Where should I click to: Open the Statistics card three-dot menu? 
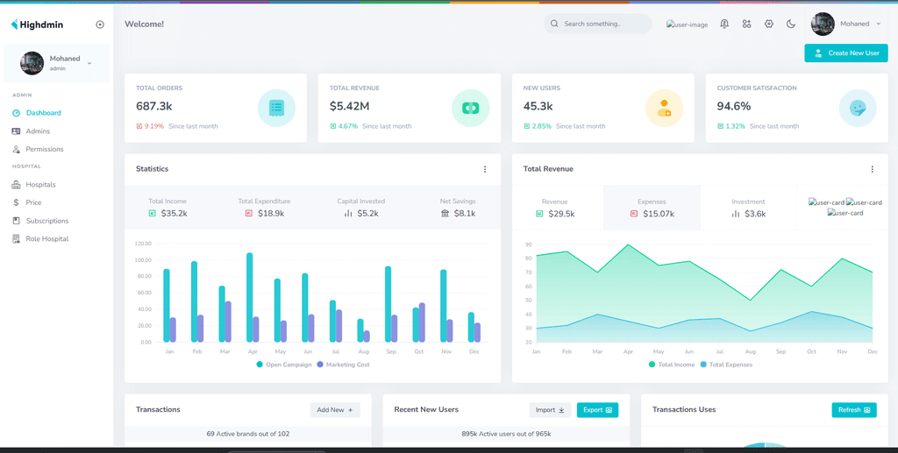(484, 169)
